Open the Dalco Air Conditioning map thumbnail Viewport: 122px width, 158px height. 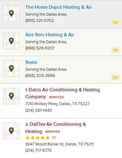(11, 96)
